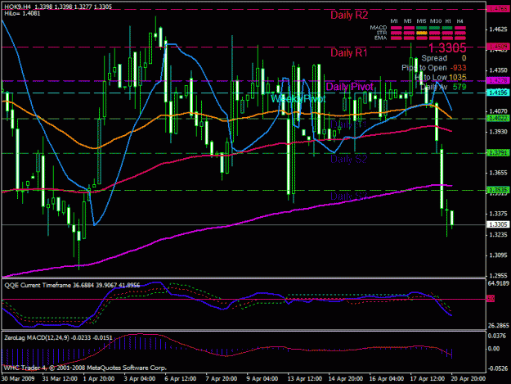The width and height of the screenshot is (511, 384).
Task: Click the -0.0526 MACD scale value
Action: point(497,368)
